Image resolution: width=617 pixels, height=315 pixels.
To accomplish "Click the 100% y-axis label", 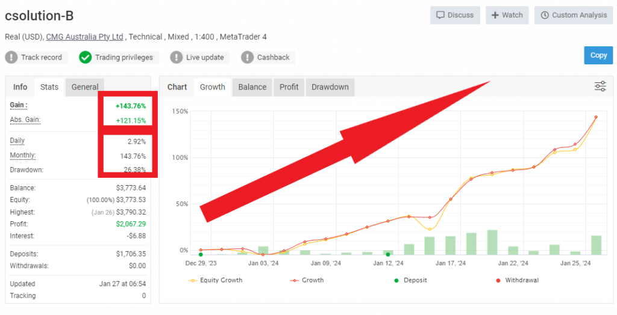I will pos(180,157).
